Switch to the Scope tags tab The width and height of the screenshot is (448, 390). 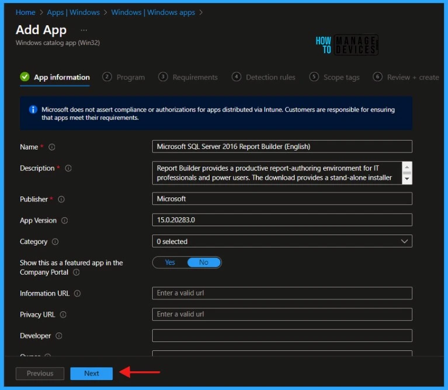click(334, 77)
